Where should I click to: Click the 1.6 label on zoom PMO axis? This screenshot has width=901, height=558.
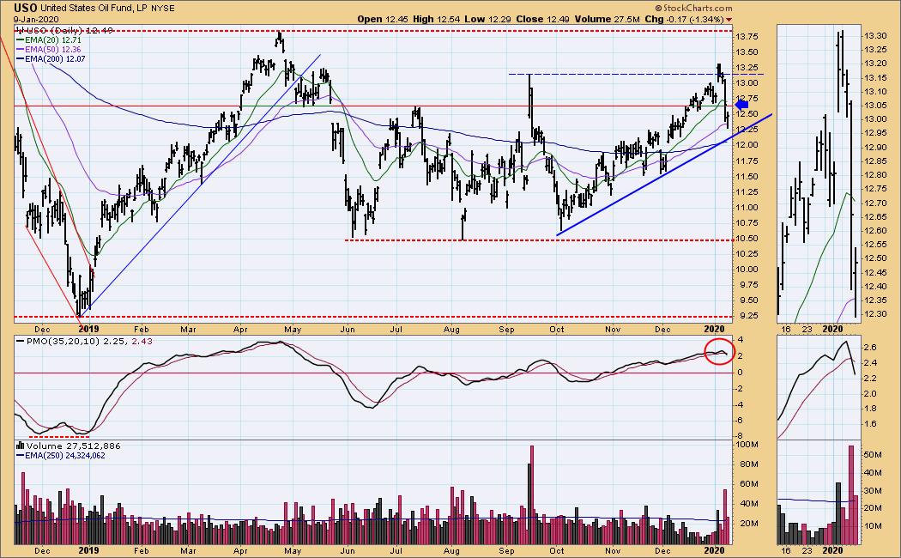[x=870, y=424]
